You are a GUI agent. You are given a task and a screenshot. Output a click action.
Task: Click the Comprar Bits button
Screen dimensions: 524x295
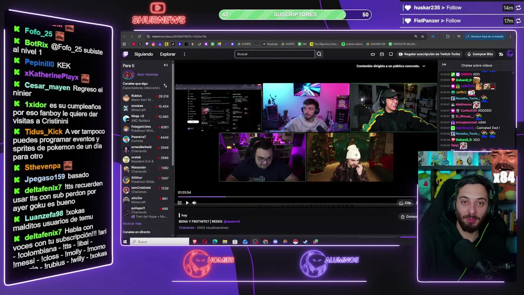tap(480, 54)
